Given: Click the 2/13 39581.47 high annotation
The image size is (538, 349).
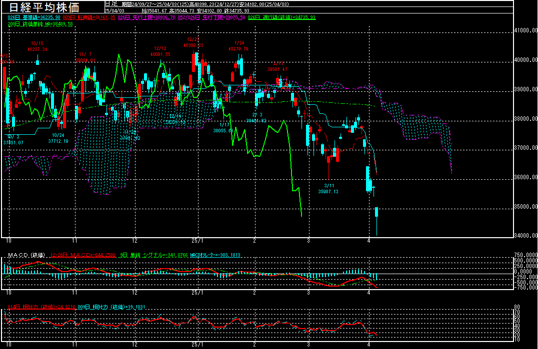Looking at the screenshot, I should coord(277,66).
